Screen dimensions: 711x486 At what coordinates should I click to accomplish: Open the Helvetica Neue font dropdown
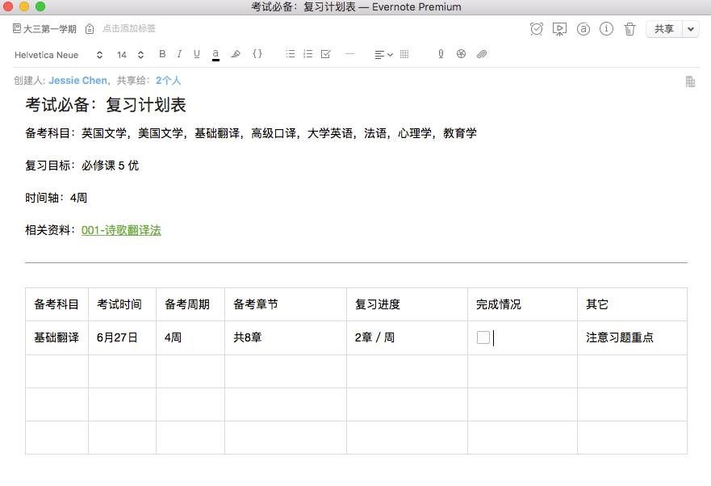click(x=58, y=55)
